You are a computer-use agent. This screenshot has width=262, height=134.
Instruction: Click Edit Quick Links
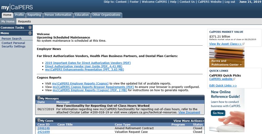click(x=223, y=86)
